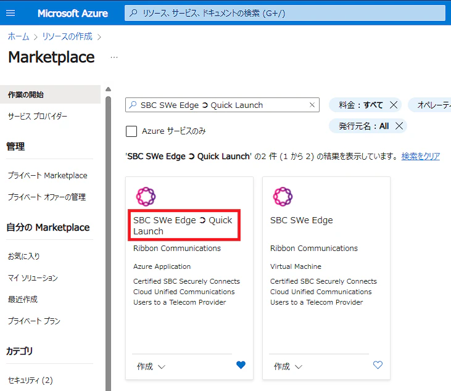
Task: Open SBC SWe Edge card title
Action: [x=302, y=220]
